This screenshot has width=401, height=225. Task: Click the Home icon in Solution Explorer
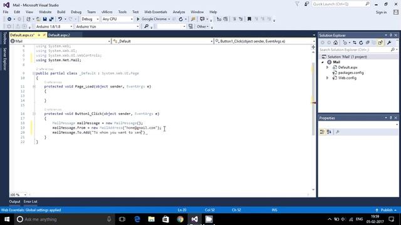click(x=336, y=43)
